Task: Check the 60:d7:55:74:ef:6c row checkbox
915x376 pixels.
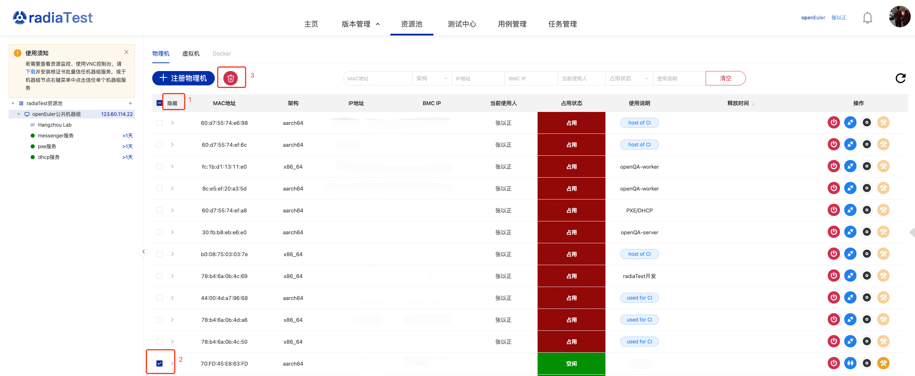Action: [159, 145]
